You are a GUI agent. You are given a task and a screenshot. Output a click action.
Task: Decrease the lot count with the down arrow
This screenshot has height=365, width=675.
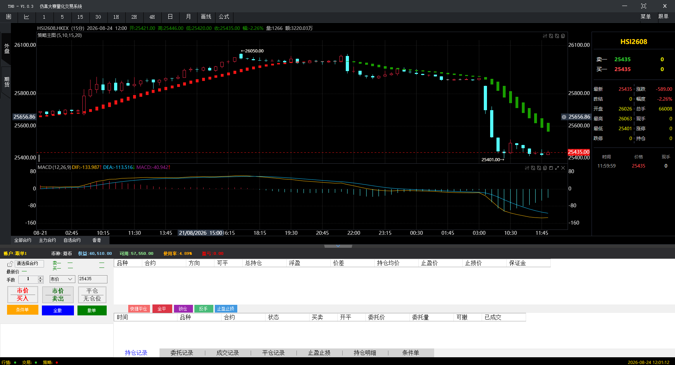[x=40, y=281]
